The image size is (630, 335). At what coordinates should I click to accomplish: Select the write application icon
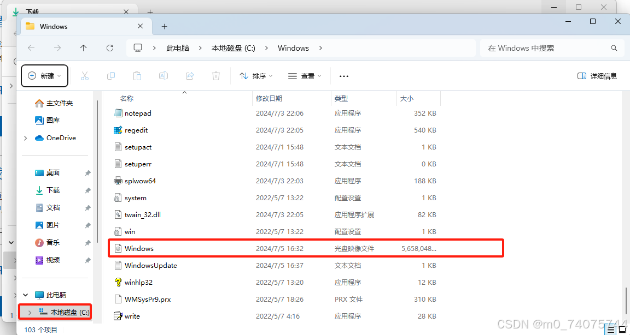click(x=118, y=316)
